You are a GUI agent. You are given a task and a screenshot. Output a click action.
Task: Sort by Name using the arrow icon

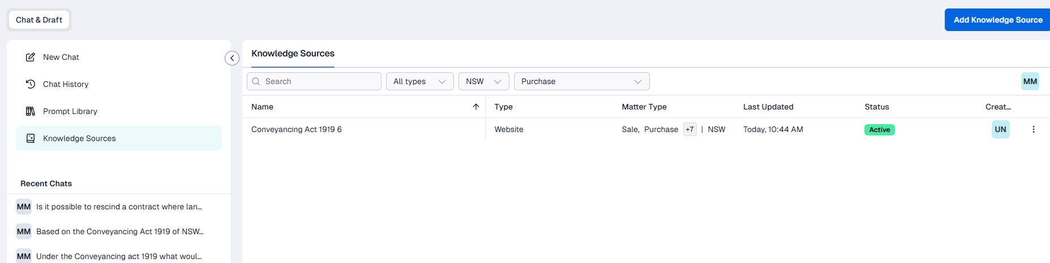pos(476,107)
